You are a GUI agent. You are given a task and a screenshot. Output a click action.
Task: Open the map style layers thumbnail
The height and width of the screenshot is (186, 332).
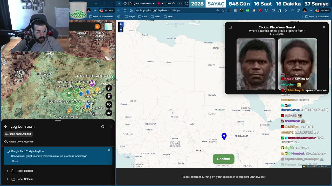pyautogui.click(x=108, y=27)
